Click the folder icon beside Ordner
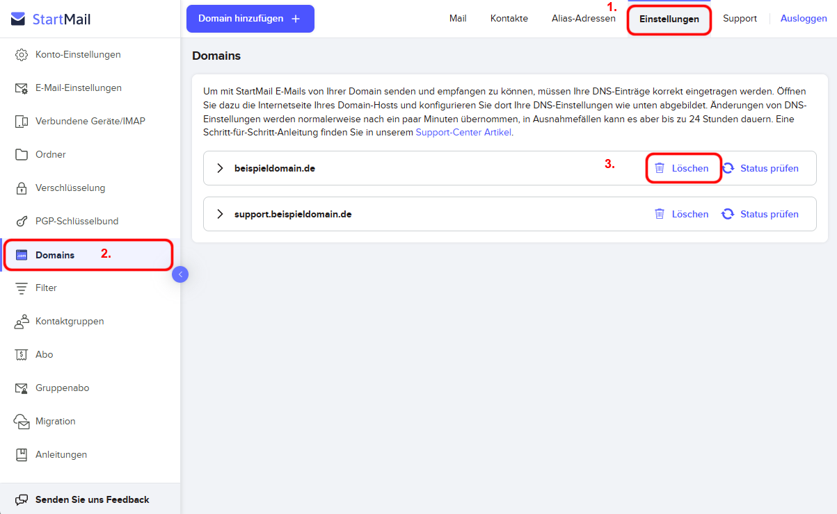837x514 pixels. 22,155
